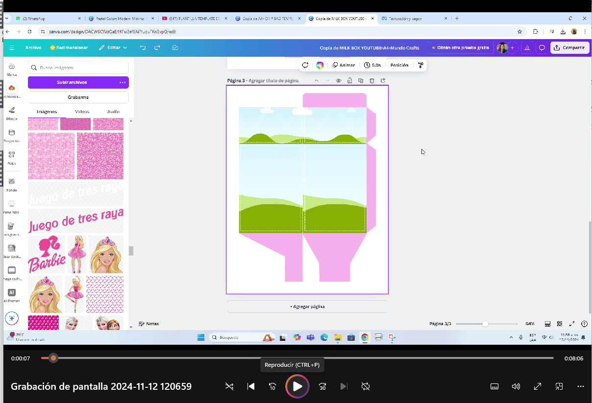The image size is (592, 403).
Task: Click the Busca imágenes search field
Action: point(78,68)
